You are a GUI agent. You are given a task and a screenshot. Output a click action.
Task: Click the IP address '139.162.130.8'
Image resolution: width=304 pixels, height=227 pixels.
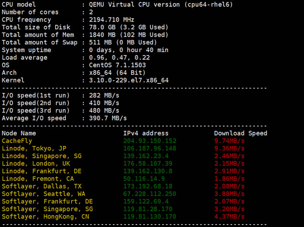coord(148,171)
